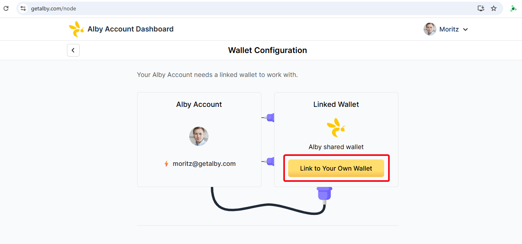Viewport: 522px width, 244px height.
Task: Click the Alby bee logo in header
Action: pyautogui.click(x=76, y=29)
